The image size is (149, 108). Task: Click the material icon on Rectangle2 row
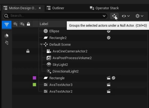coord(109,38)
